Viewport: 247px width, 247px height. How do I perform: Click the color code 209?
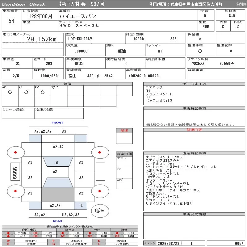click(49, 64)
